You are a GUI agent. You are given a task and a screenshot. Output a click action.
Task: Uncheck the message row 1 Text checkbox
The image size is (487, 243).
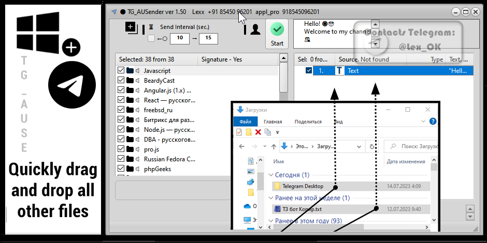pos(309,71)
